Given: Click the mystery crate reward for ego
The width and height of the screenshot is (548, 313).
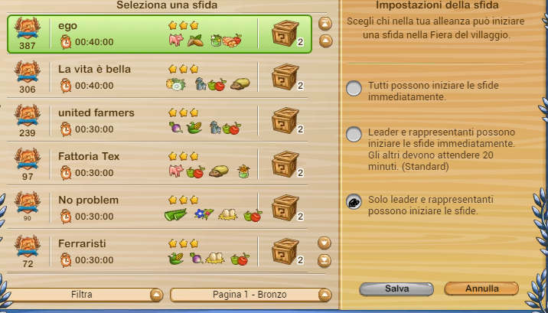Looking at the screenshot, I should pos(285,33).
